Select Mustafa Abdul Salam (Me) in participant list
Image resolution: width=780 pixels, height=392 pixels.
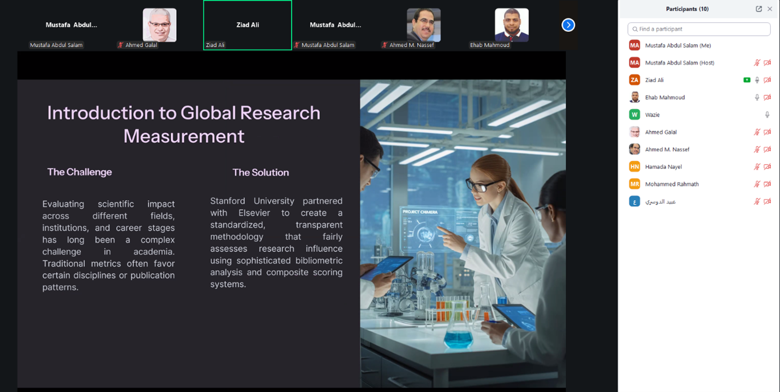point(677,45)
